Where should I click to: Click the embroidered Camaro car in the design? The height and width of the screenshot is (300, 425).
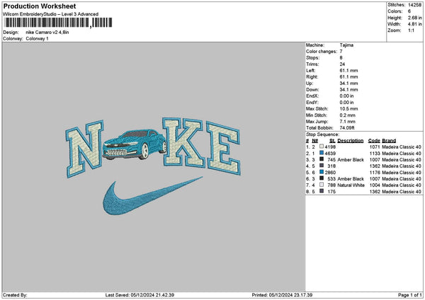pyautogui.click(x=135, y=144)
